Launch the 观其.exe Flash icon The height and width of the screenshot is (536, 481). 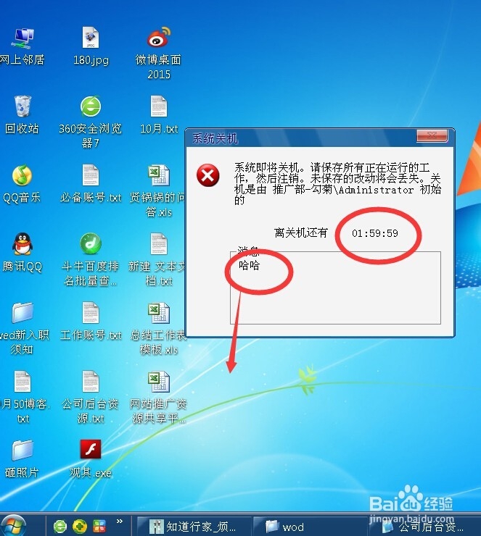click(x=91, y=449)
